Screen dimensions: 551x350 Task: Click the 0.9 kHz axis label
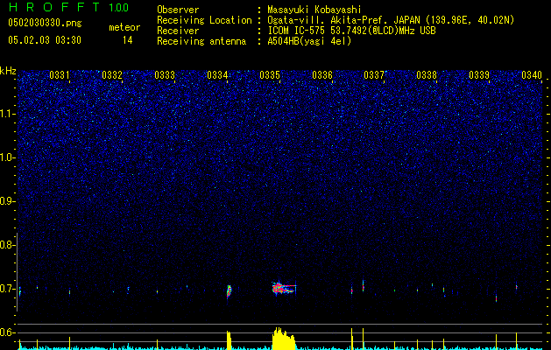7,201
